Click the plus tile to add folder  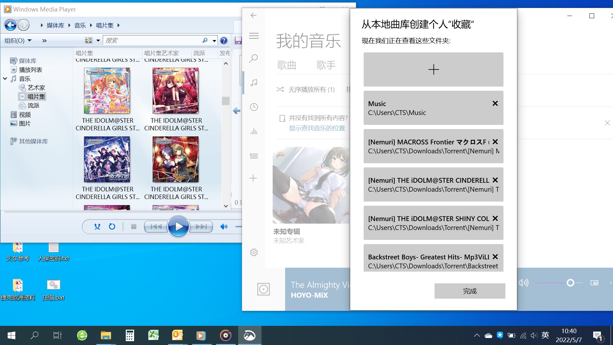(x=433, y=69)
